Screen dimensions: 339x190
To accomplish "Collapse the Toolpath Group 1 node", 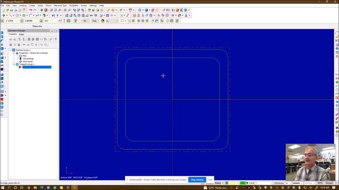I will click(x=14, y=64).
